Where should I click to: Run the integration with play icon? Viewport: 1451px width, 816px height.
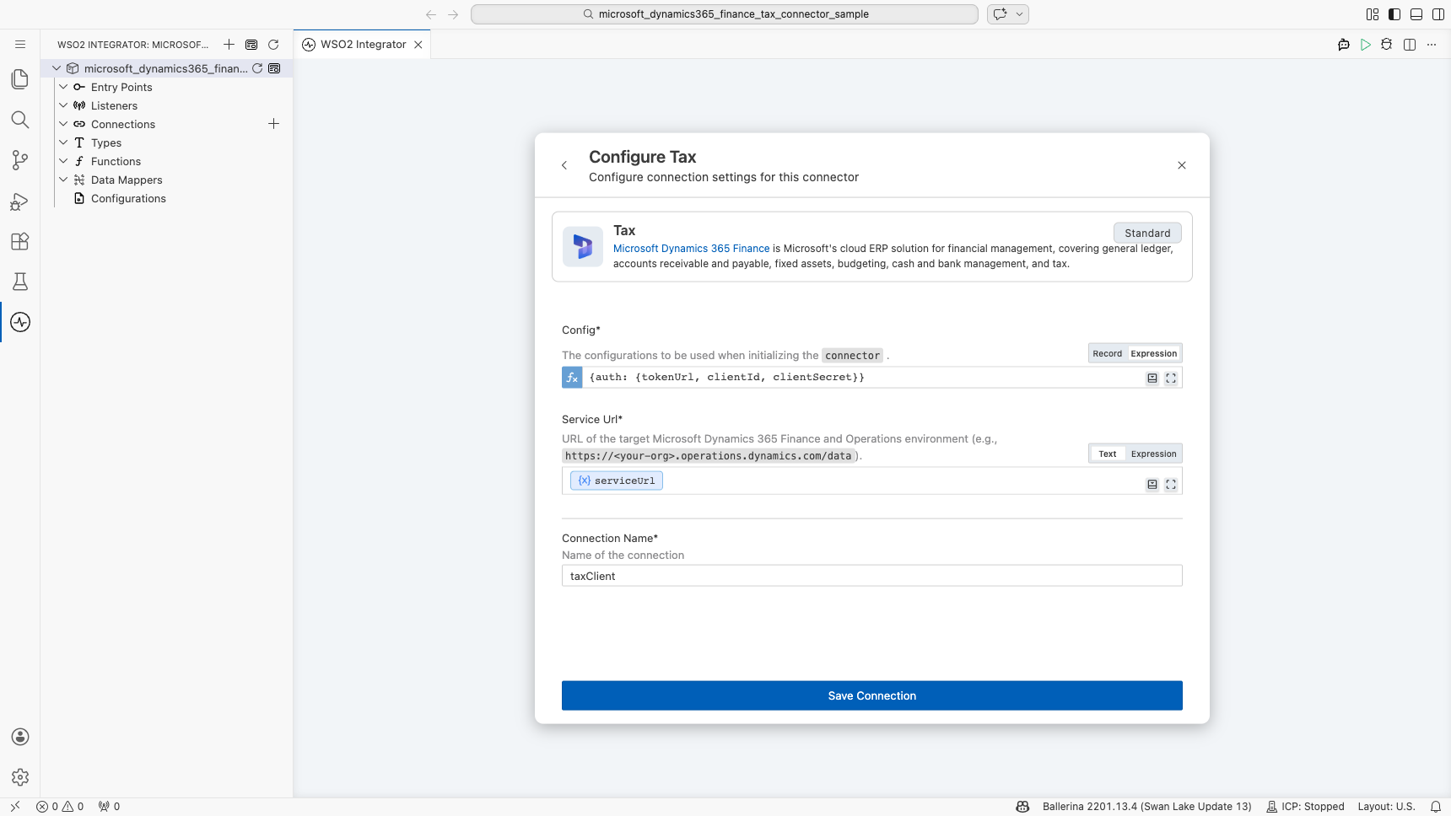click(x=1365, y=45)
